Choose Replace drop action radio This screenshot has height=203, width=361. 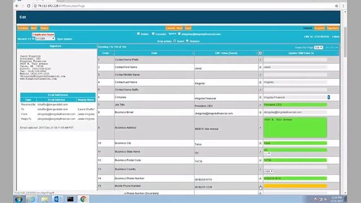pyautogui.click(x=187, y=41)
